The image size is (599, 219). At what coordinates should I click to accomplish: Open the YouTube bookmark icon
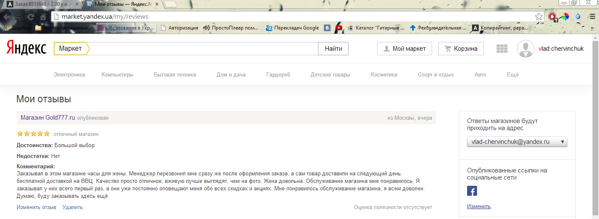[x=339, y=28]
